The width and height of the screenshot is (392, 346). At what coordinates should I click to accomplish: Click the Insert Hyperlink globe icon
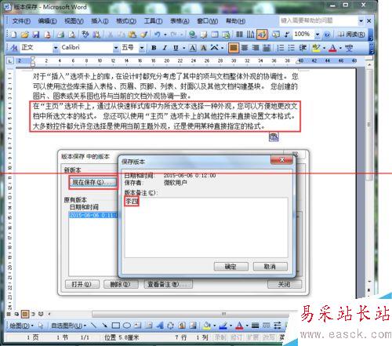click(x=193, y=35)
